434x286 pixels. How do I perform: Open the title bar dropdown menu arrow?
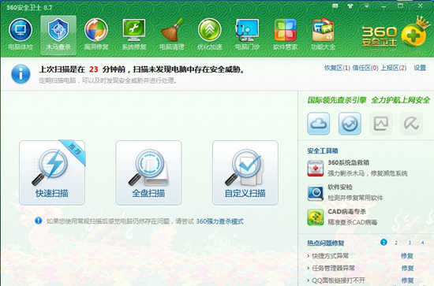(x=367, y=6)
